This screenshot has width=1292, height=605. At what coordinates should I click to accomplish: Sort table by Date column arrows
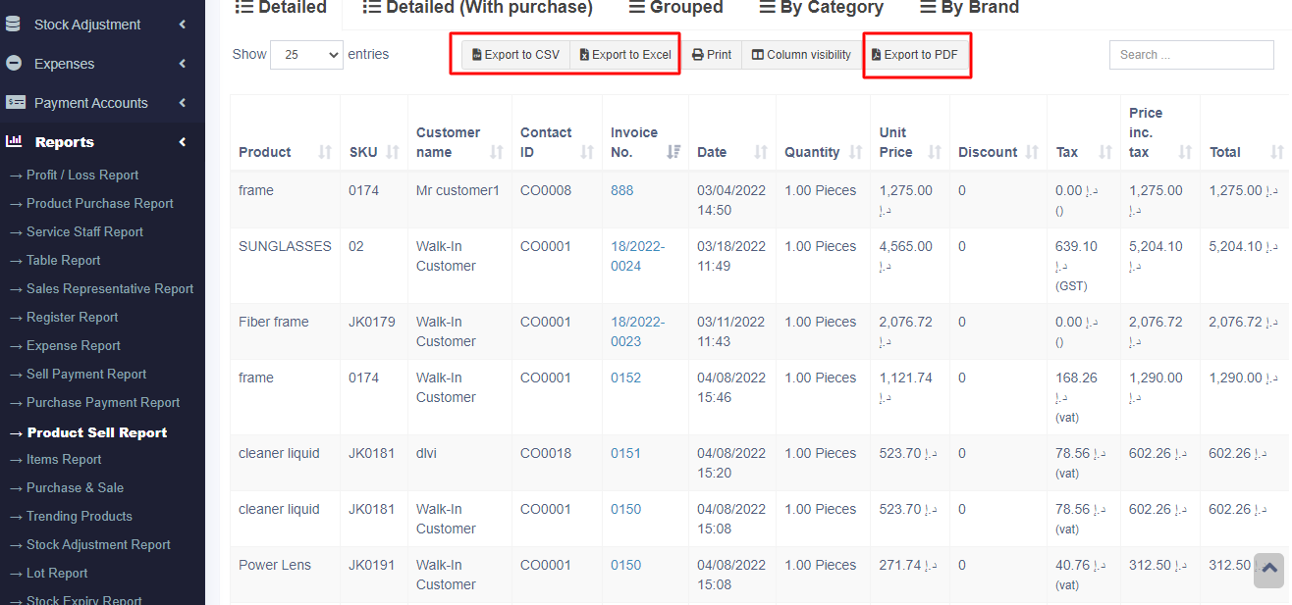(x=761, y=152)
